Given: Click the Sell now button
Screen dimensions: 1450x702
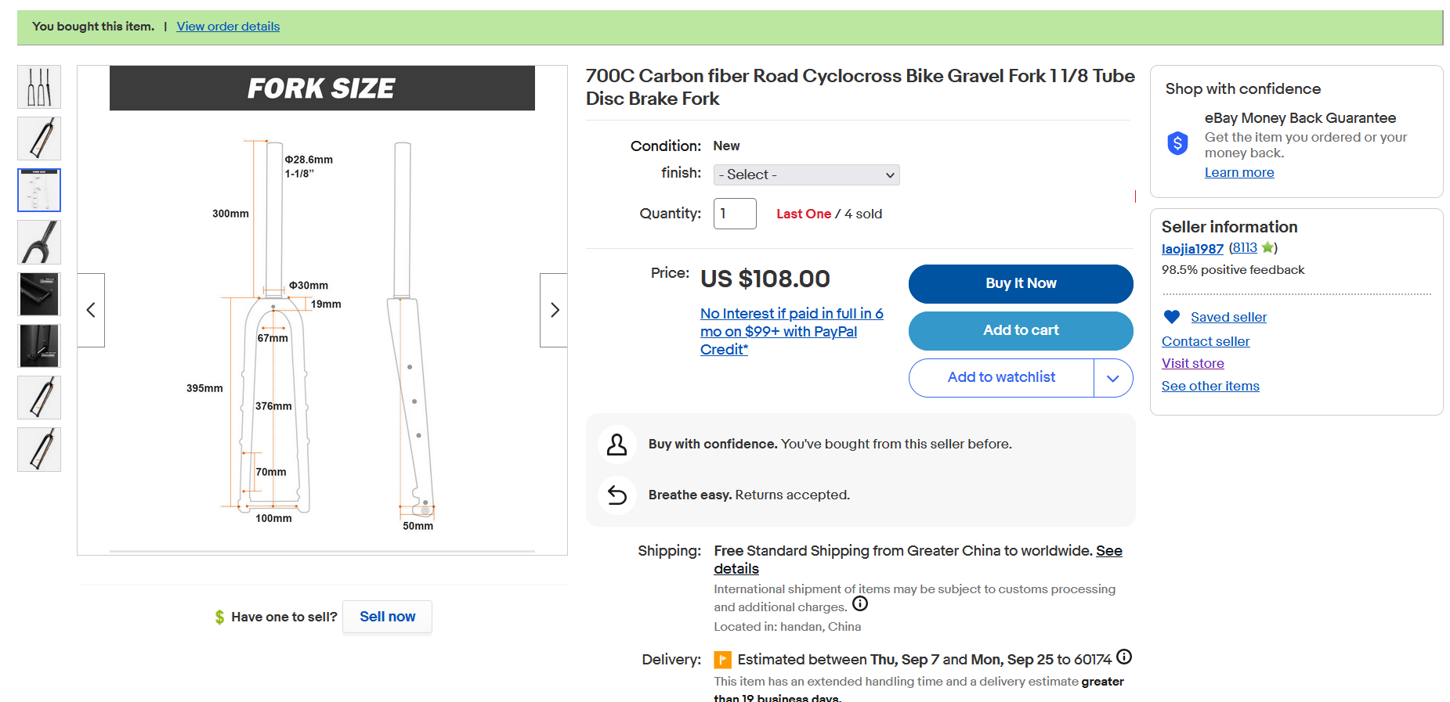Looking at the screenshot, I should [x=388, y=617].
